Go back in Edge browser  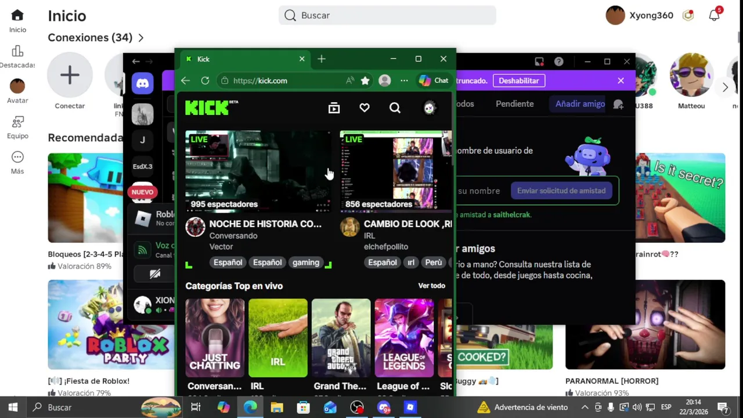click(185, 81)
